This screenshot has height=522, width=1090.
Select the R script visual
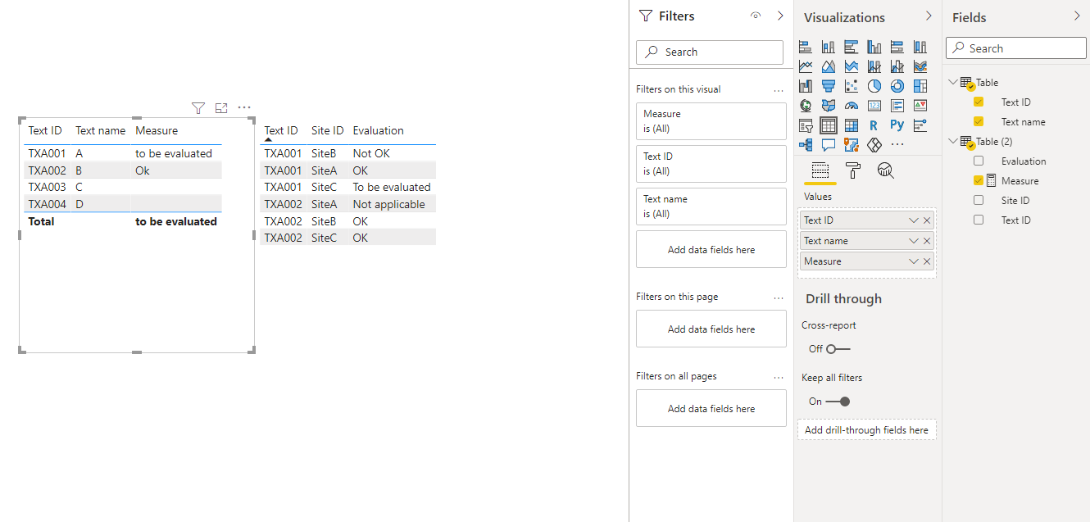click(874, 125)
